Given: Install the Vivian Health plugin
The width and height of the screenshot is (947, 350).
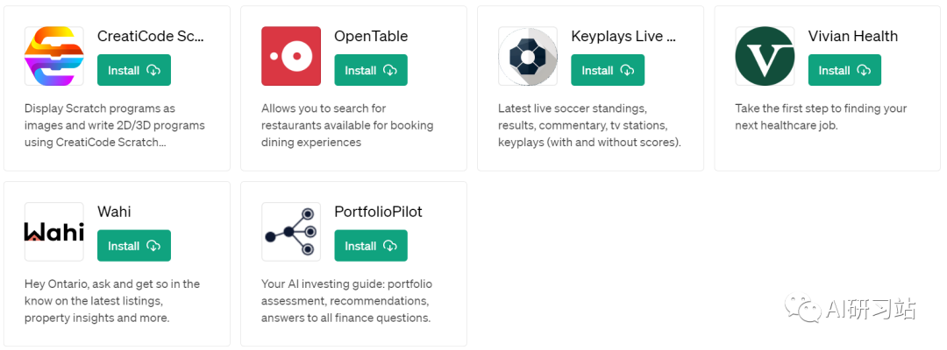Looking at the screenshot, I should (844, 71).
